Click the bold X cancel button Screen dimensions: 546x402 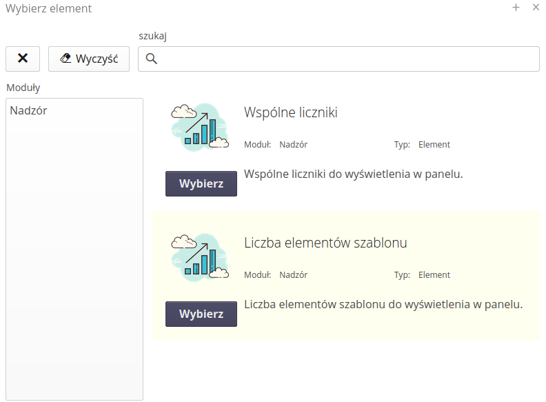(x=23, y=59)
